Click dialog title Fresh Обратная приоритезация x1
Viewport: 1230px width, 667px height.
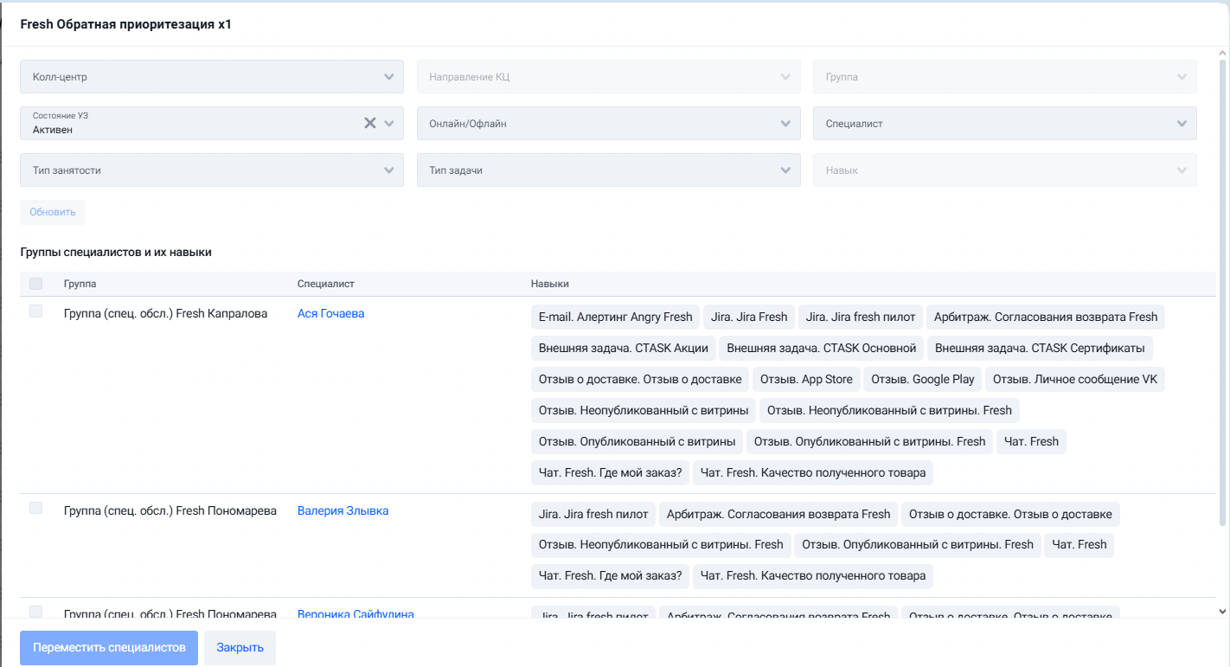pos(125,24)
